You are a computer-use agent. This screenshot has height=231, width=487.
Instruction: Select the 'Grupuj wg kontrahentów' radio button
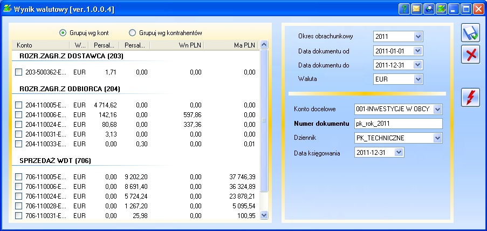coord(133,33)
